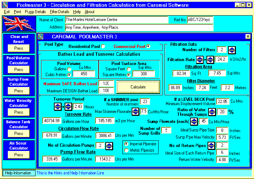
Task: Click the Filtration Area Sq Ft value
Action: (181, 74)
